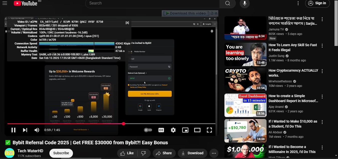Image resolution: width=338 pixels, height=159 pixels.
Task: Search with your voice microphone
Action: (244, 3)
